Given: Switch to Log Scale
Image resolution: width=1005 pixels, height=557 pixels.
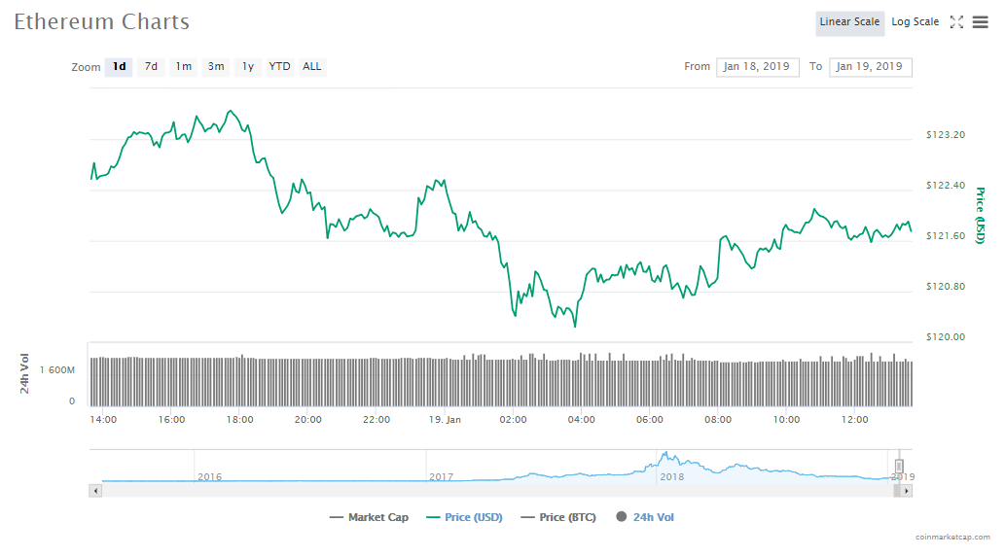Looking at the screenshot, I should tap(915, 22).
